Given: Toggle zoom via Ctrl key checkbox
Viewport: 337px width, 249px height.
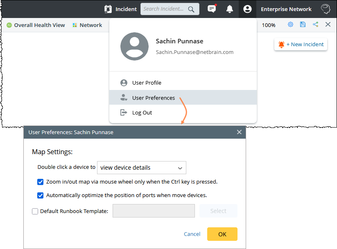Looking at the screenshot, I should tap(40, 182).
